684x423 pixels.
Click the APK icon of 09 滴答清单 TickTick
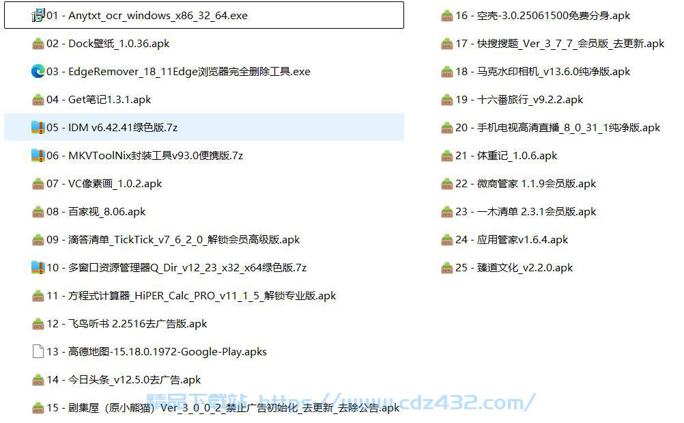coord(38,240)
